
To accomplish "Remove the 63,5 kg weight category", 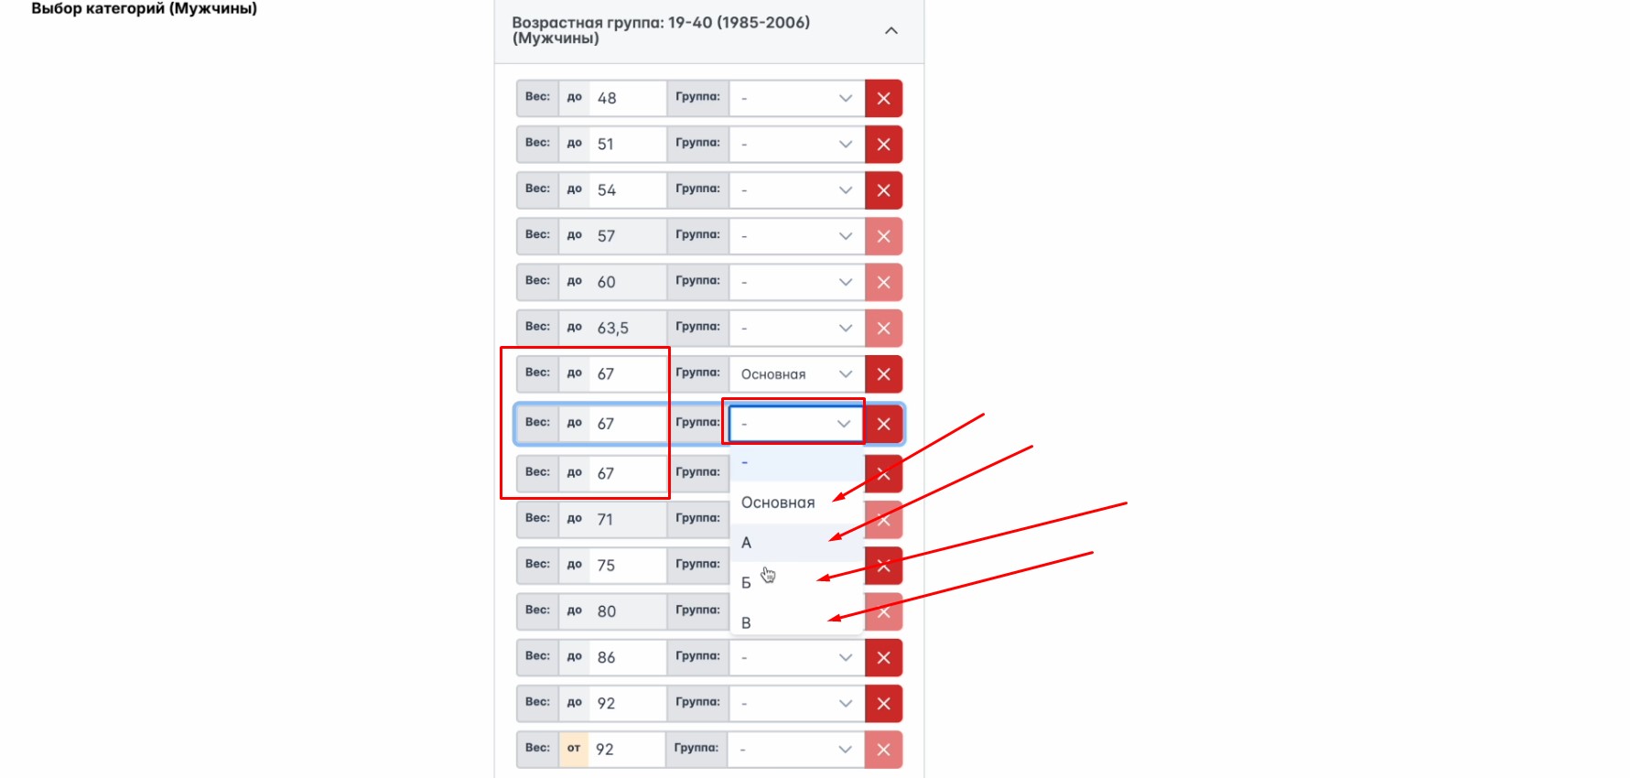I will [883, 328].
